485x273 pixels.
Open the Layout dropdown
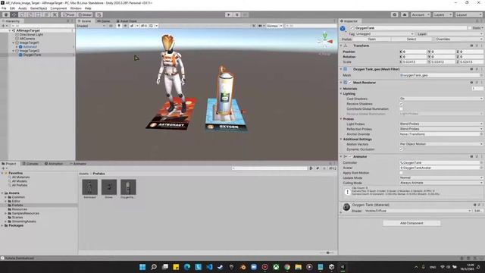pyautogui.click(x=468, y=14)
